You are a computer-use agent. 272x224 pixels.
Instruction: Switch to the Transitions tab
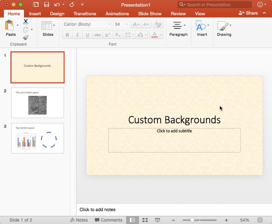(85, 14)
